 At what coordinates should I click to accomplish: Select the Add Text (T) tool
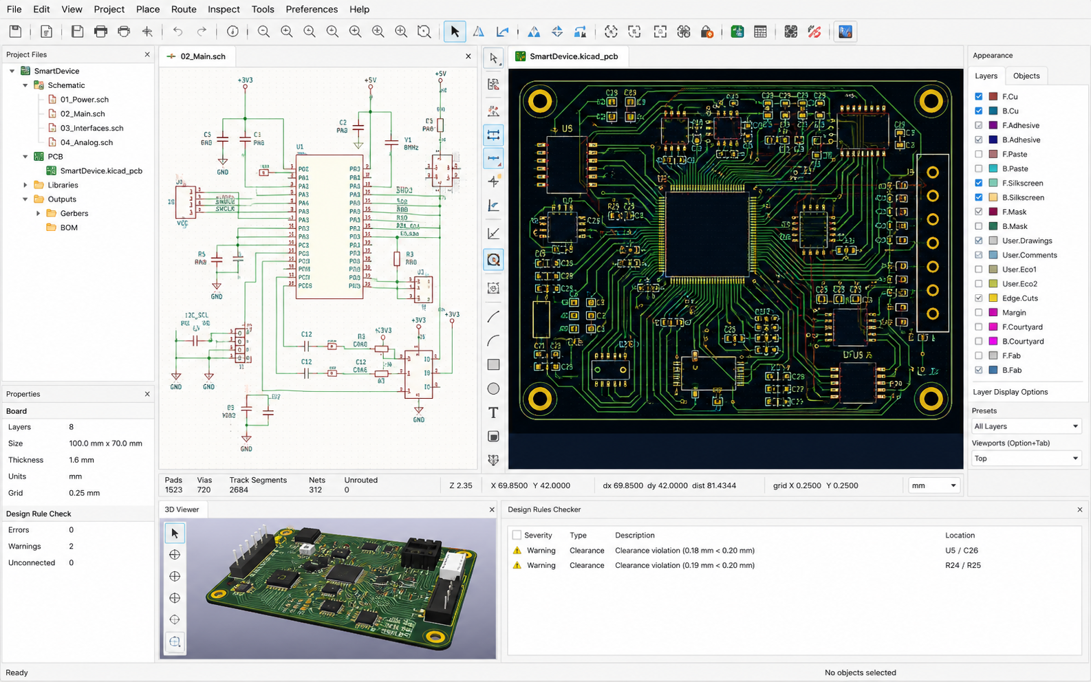pos(493,412)
